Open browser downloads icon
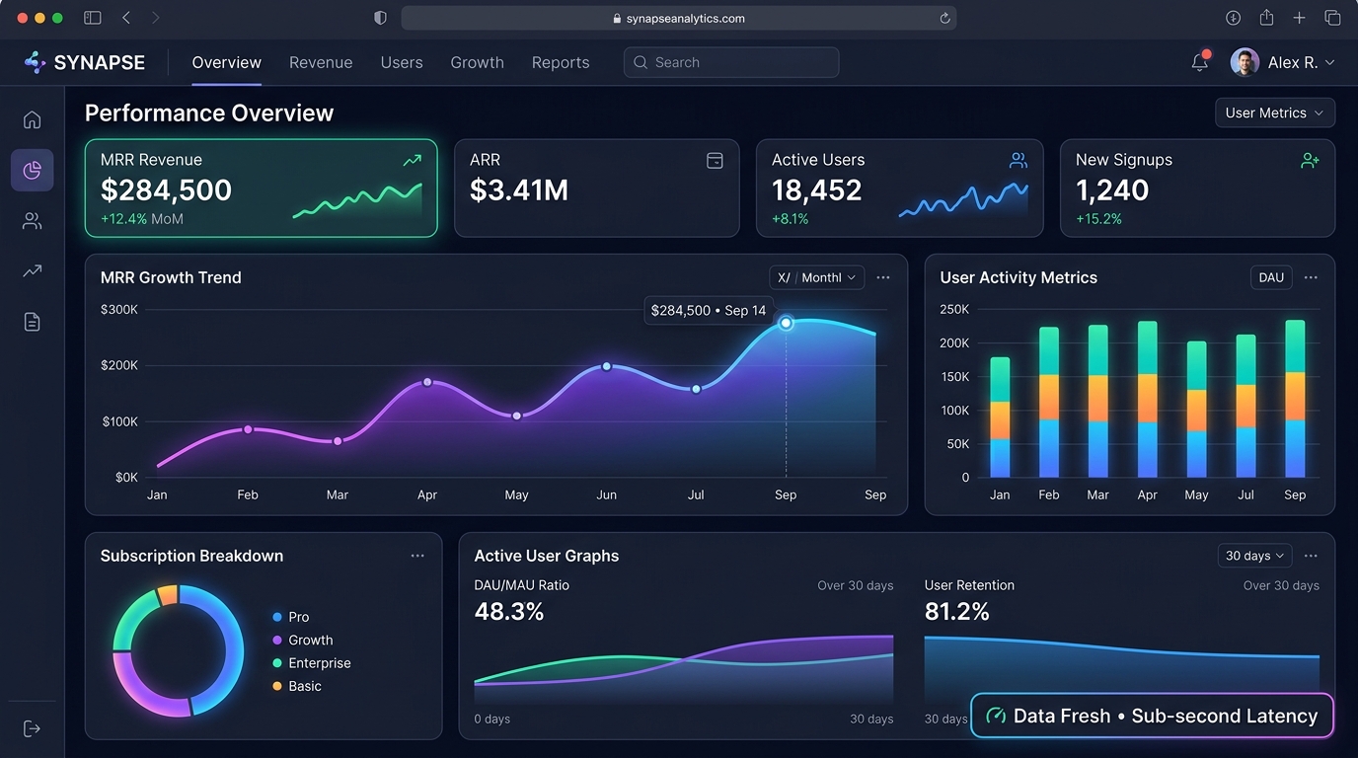 [x=1233, y=18]
